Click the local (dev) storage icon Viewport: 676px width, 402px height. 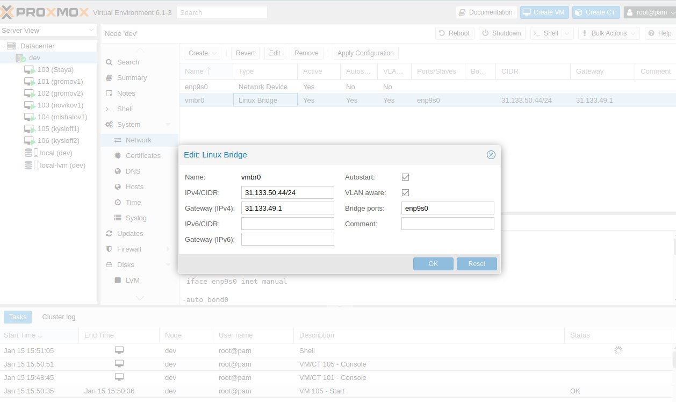[31, 153]
